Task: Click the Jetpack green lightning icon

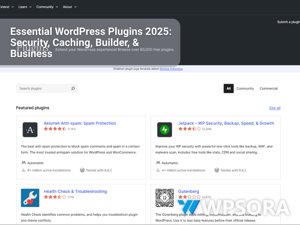Action: click(164, 130)
